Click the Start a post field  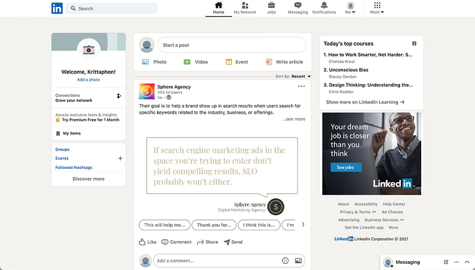click(x=232, y=45)
